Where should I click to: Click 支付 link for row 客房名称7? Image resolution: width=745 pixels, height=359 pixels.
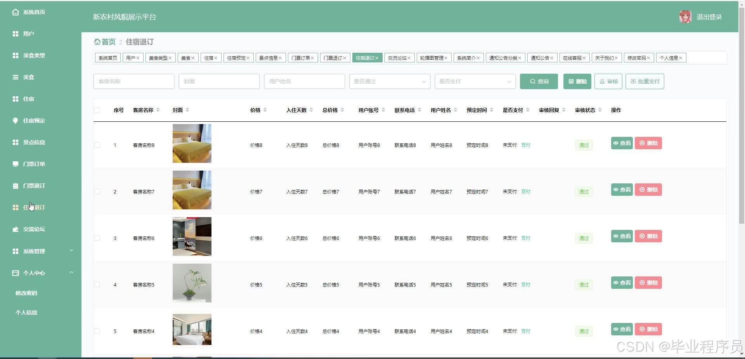coord(526,192)
